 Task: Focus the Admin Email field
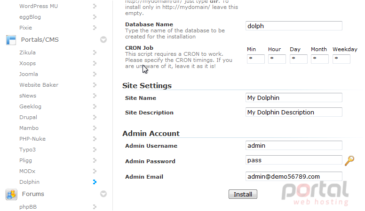[294, 176]
